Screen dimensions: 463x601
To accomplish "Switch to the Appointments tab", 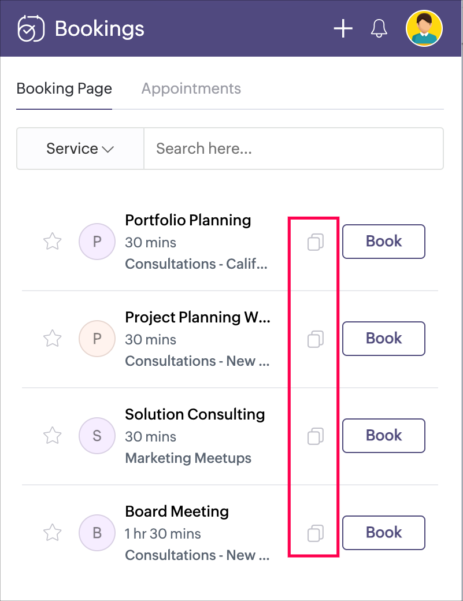I will pos(191,89).
